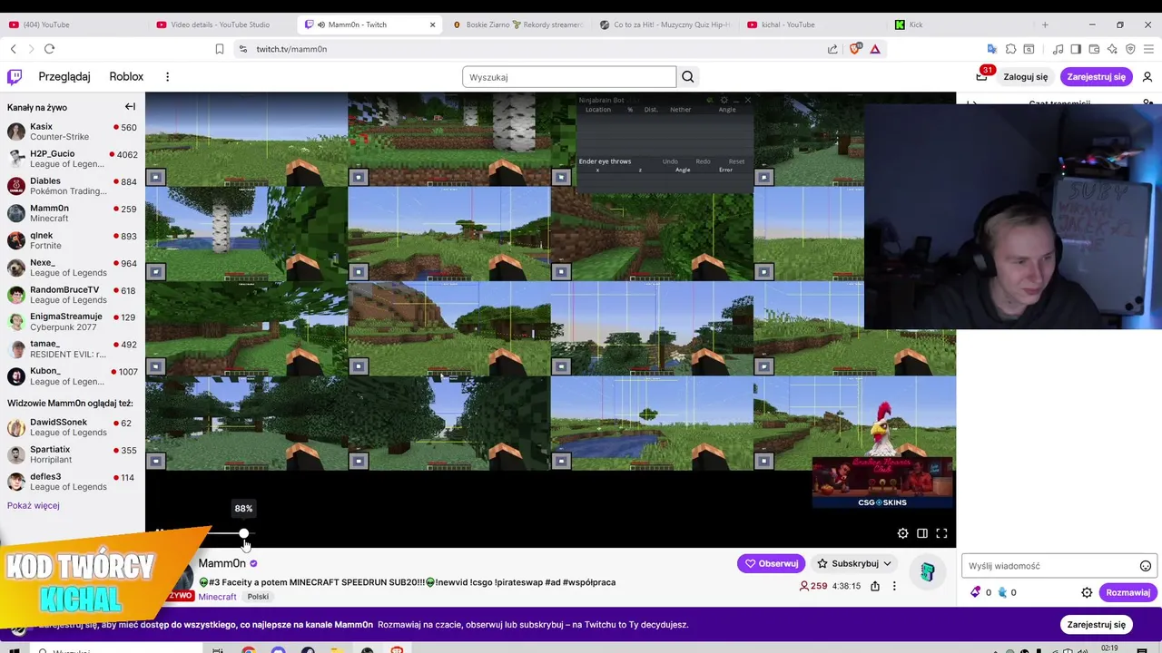
Task: Open the notifications inbox with 31 badge
Action: [981, 77]
